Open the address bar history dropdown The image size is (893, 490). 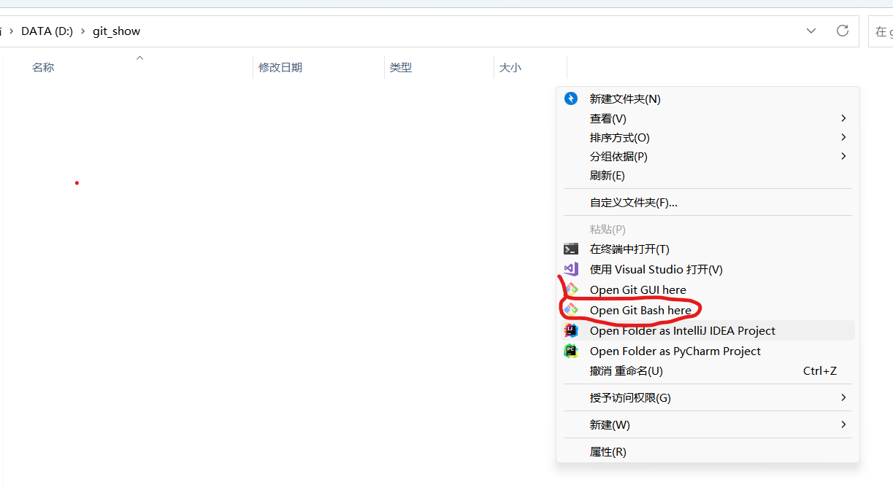click(x=811, y=31)
